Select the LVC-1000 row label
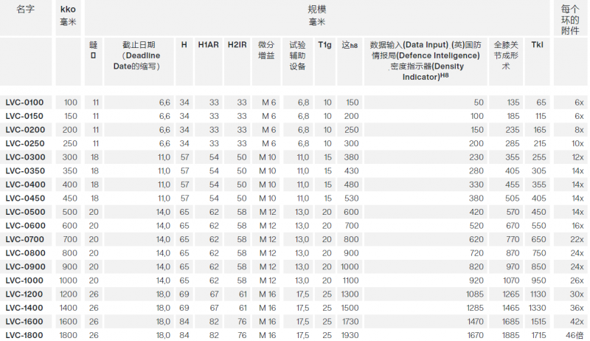This screenshot has width=590, height=341. tap(24, 280)
